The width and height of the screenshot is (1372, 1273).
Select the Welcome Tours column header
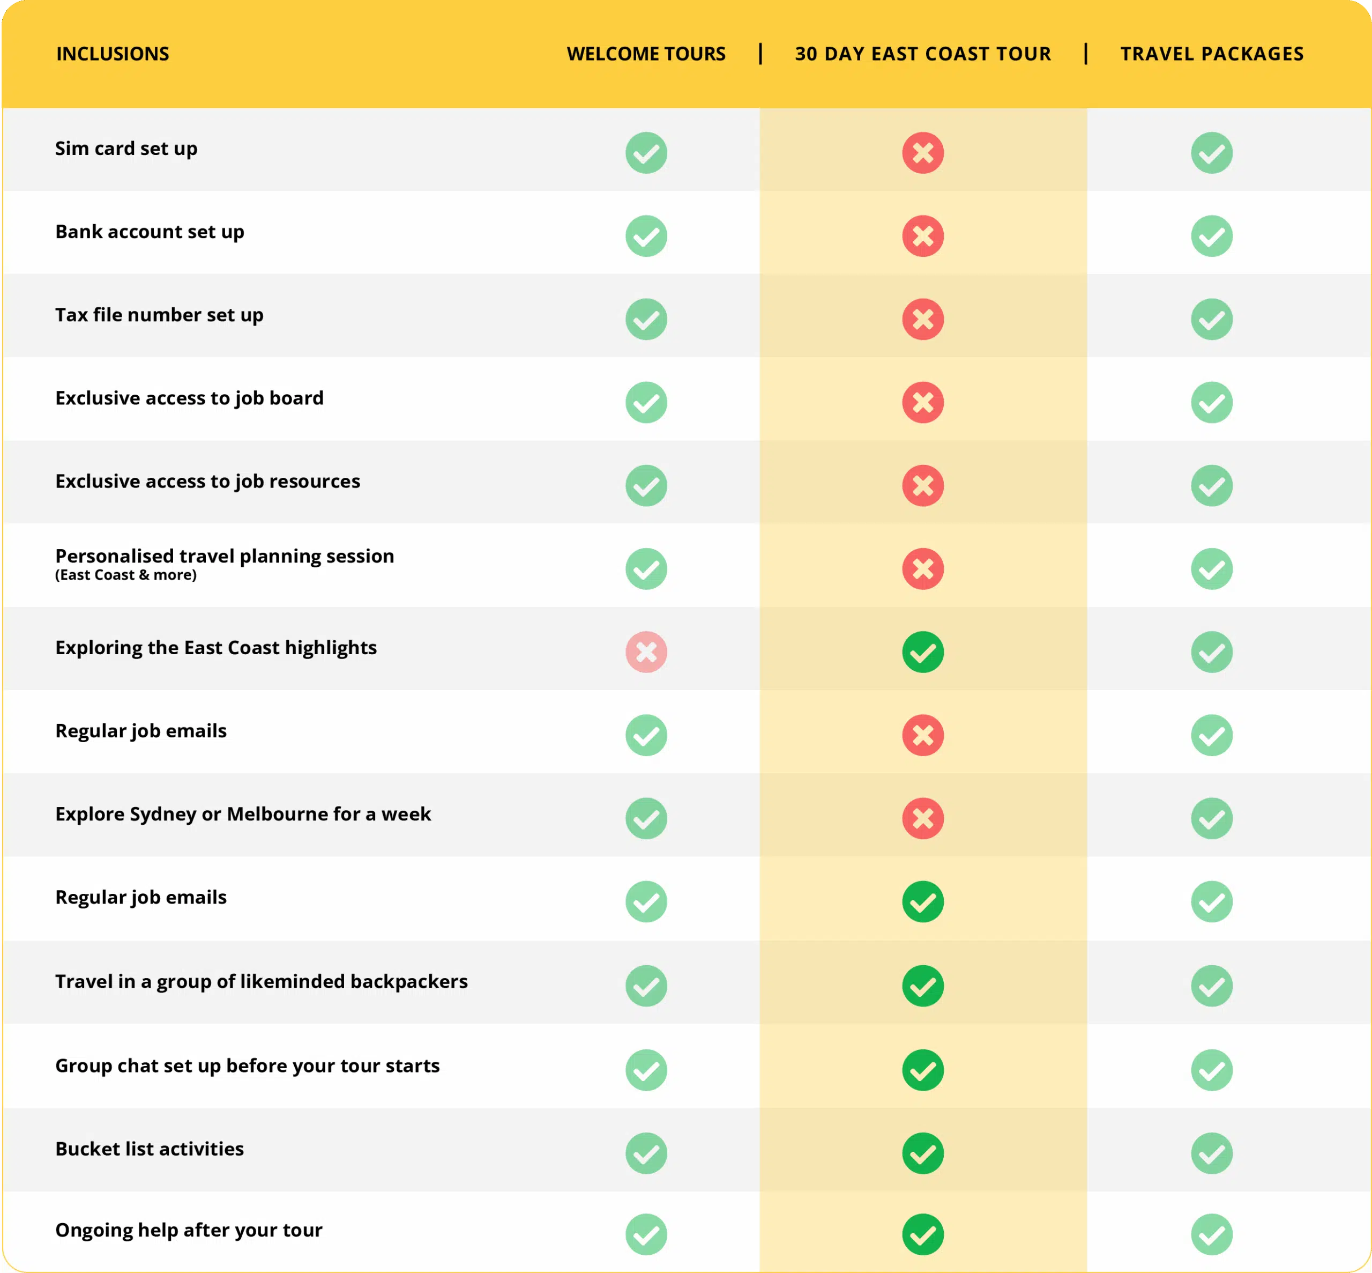tap(646, 54)
